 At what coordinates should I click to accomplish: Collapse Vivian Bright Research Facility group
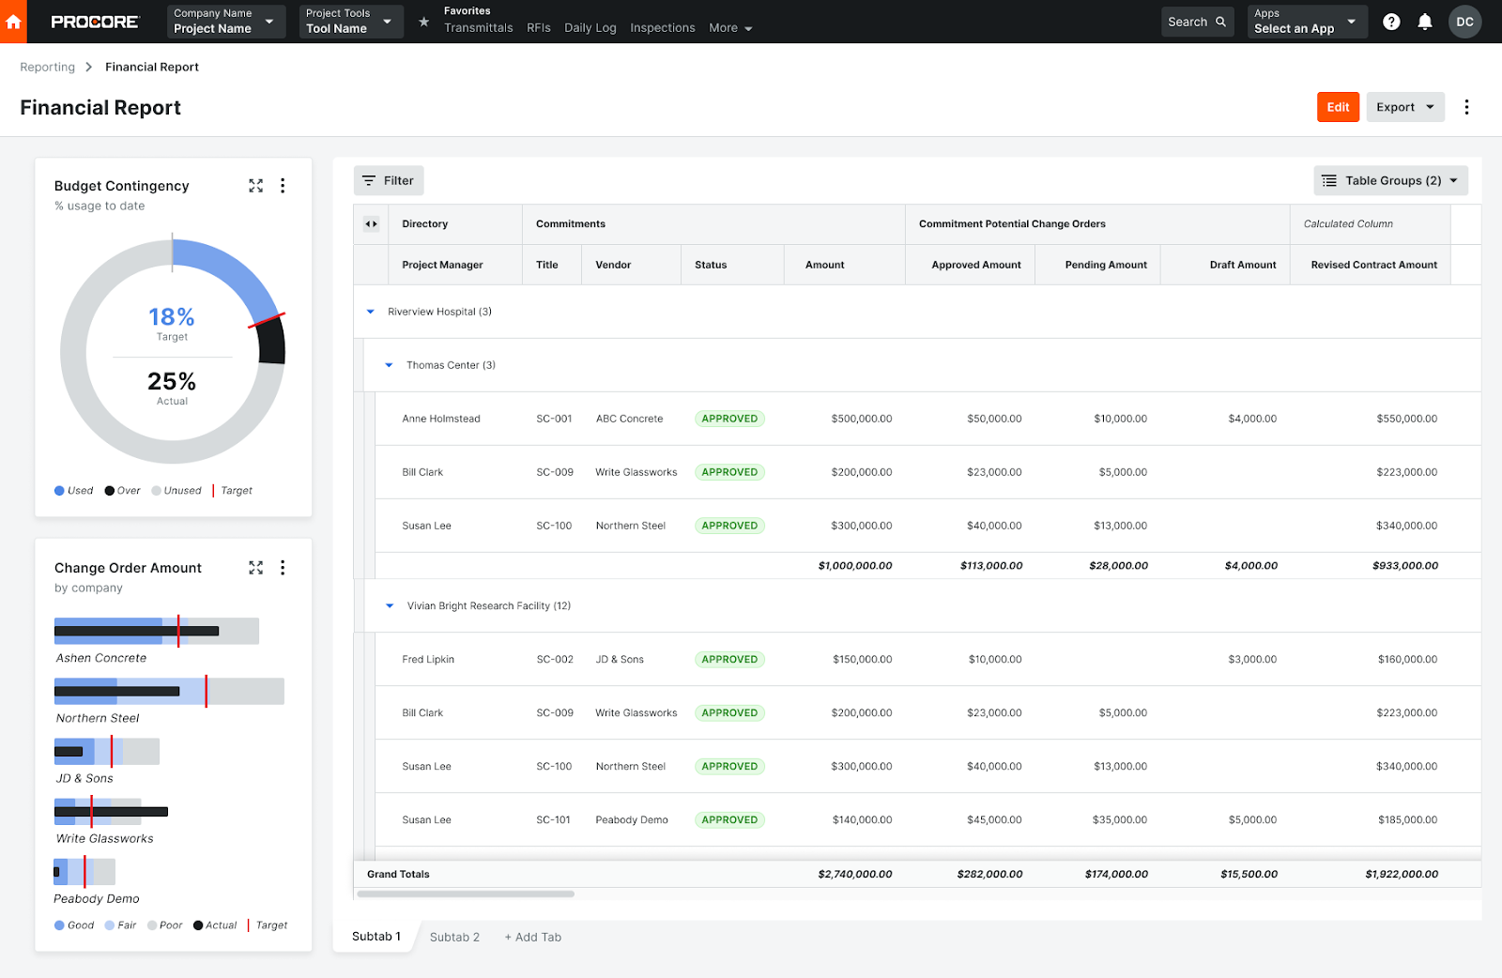[390, 606]
